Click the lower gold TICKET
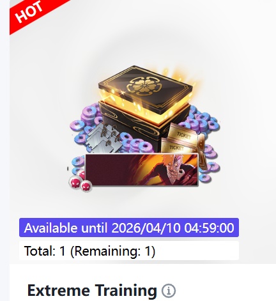 point(176,146)
